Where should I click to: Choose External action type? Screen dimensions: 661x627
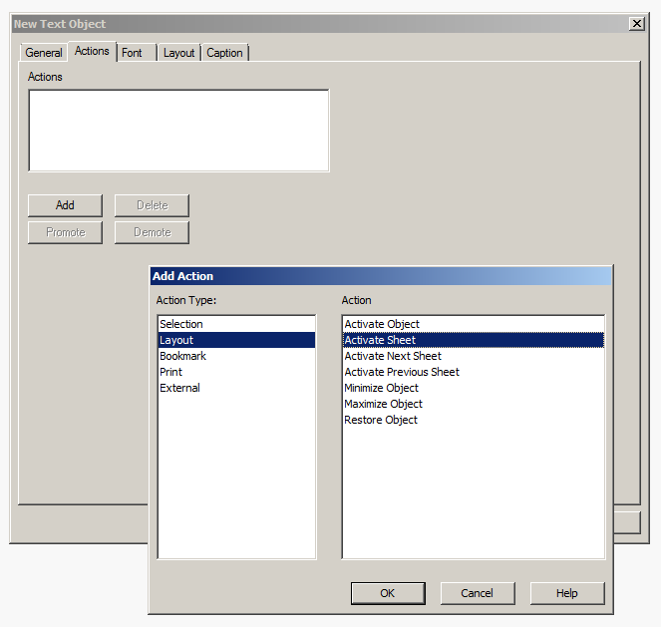[236, 388]
